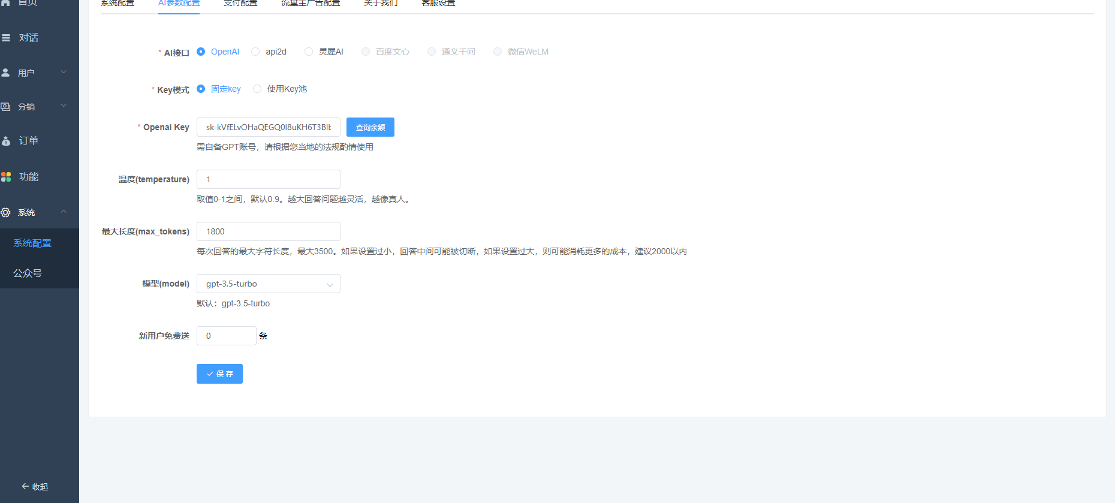Click the colorful grid icon beside 功能
The width and height of the screenshot is (1115, 503).
point(6,177)
